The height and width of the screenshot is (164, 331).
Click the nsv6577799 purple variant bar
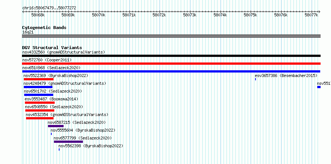click(x=68, y=142)
